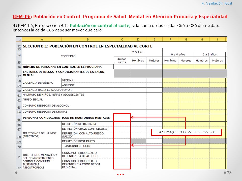Select cell C65 in Ambos sexos column

point(122,118)
